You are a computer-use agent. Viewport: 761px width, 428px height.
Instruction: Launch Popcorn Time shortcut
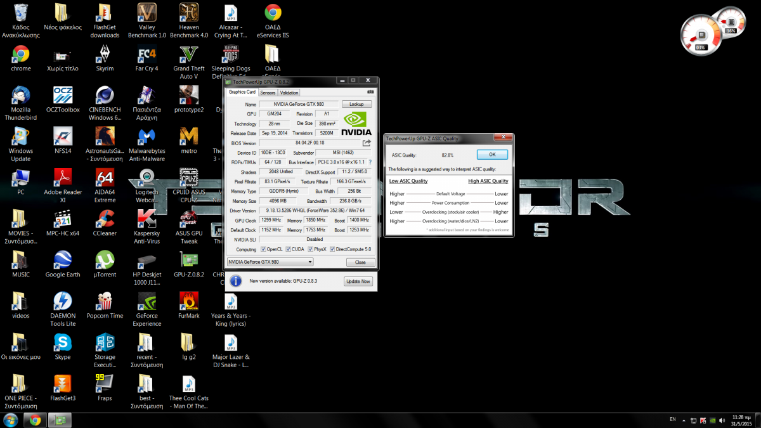(105, 304)
